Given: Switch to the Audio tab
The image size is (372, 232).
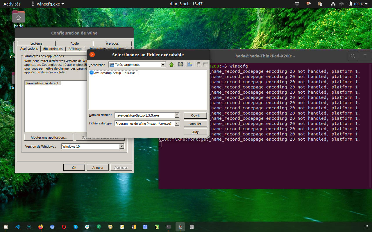Looking at the screenshot, I should (x=75, y=43).
